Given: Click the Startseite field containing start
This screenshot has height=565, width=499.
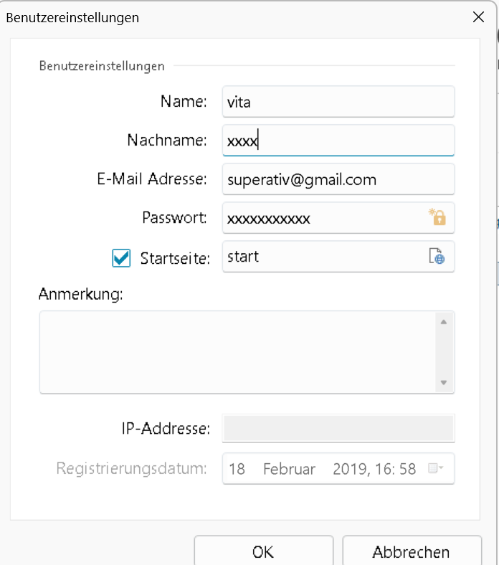Looking at the screenshot, I should pyautogui.click(x=324, y=257).
